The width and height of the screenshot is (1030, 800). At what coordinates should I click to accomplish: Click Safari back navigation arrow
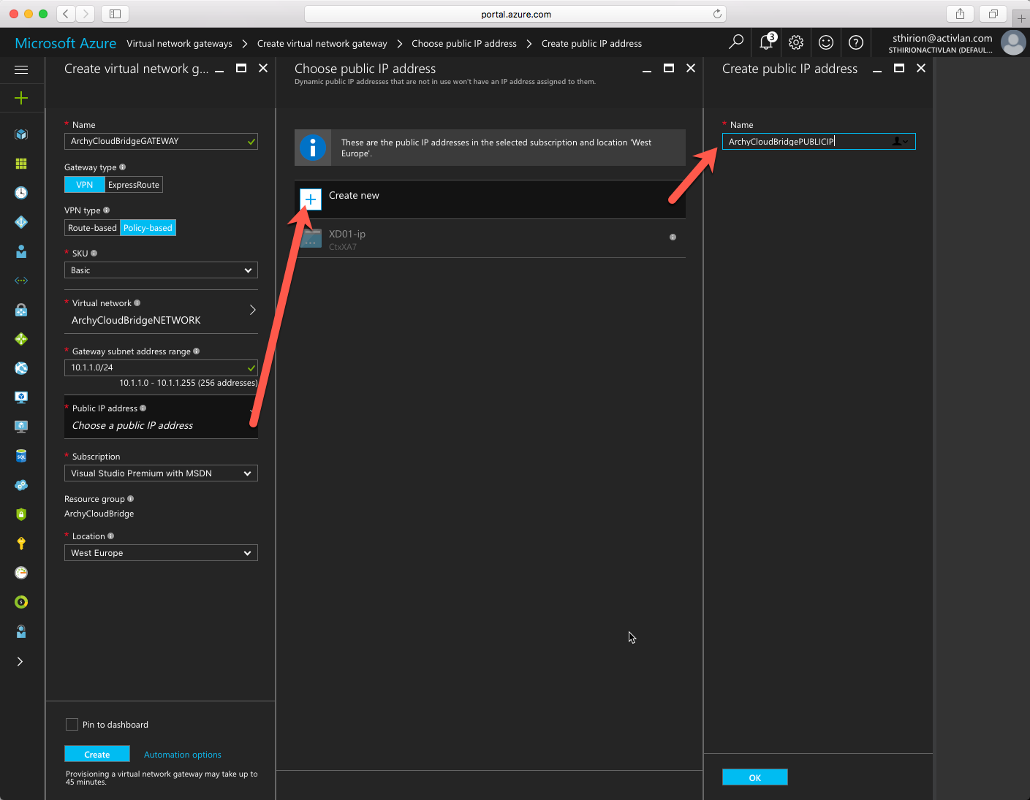pyautogui.click(x=66, y=13)
